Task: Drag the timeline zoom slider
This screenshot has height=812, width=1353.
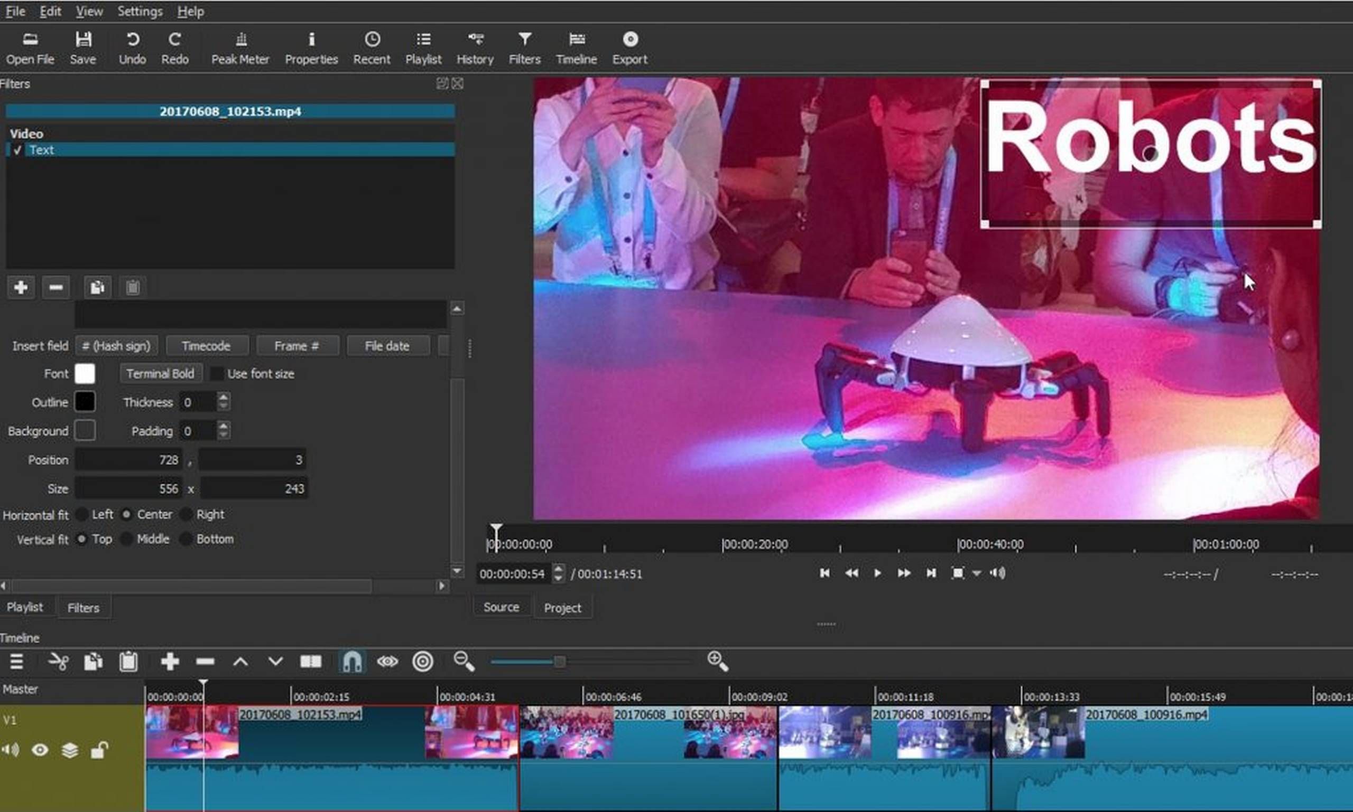Action: (559, 662)
